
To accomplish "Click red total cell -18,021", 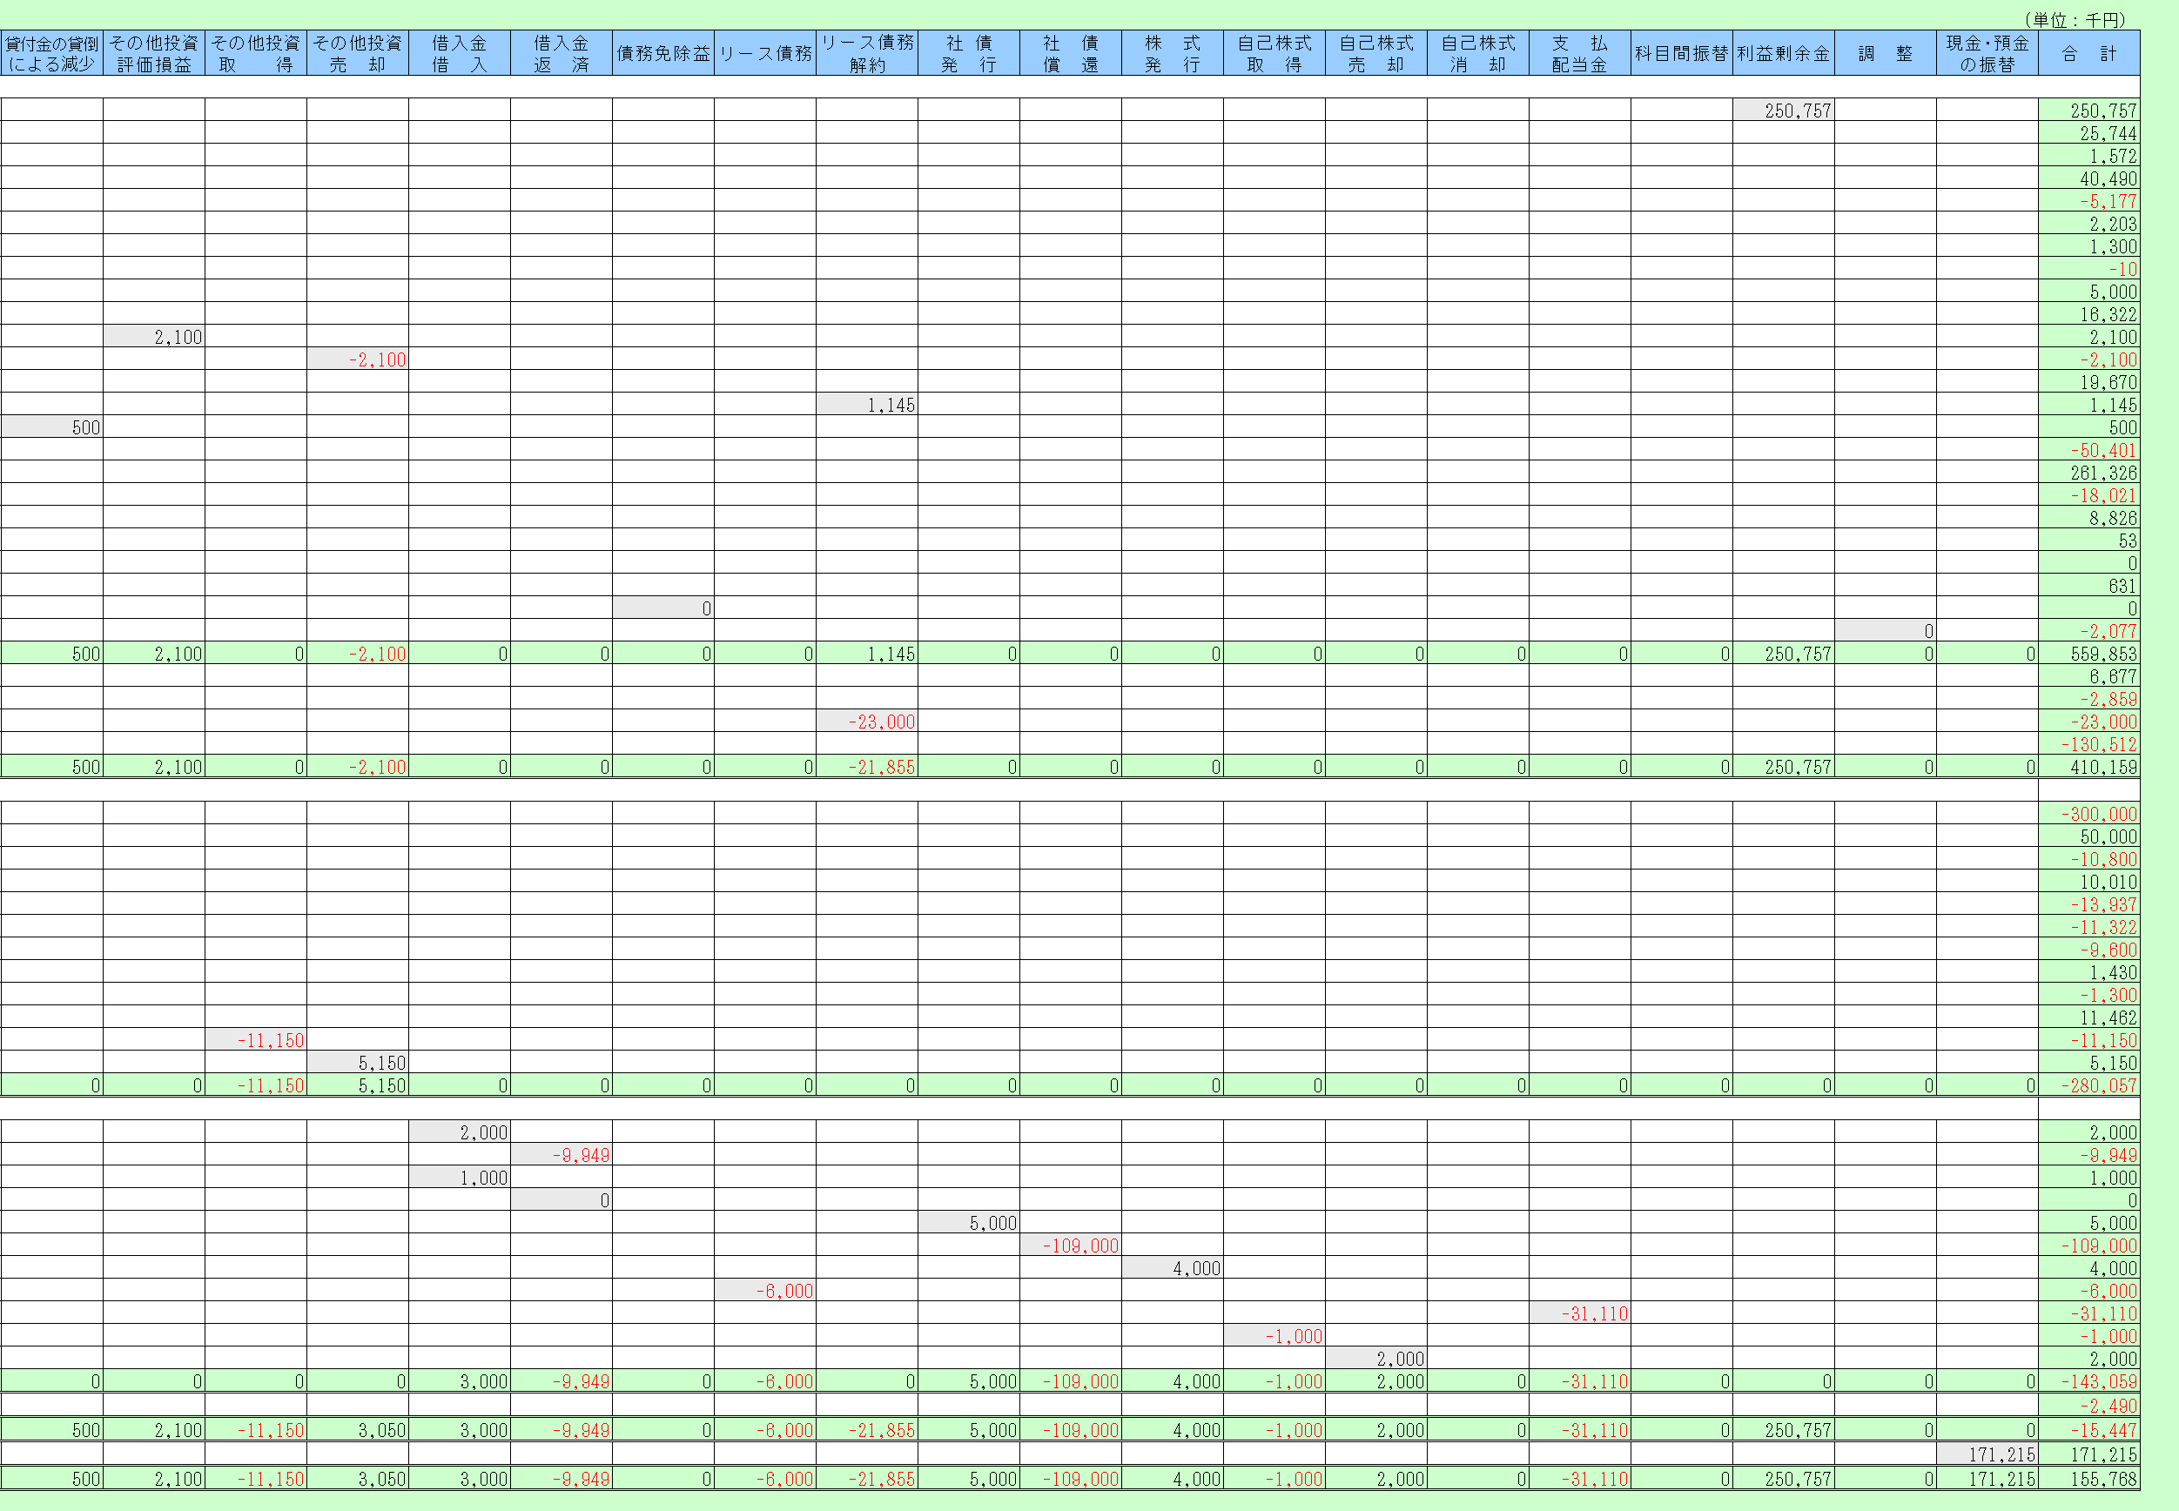I will [x=2089, y=496].
